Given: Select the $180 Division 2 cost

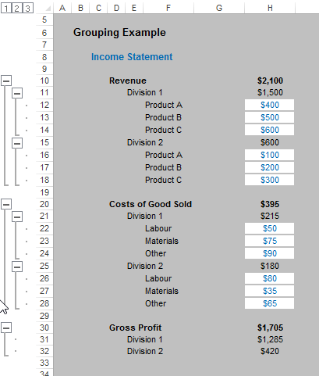Looking at the screenshot, I should [270, 266].
